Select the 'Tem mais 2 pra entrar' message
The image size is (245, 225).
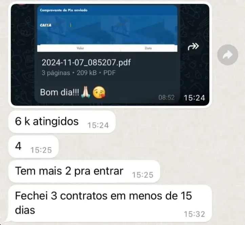point(84,171)
